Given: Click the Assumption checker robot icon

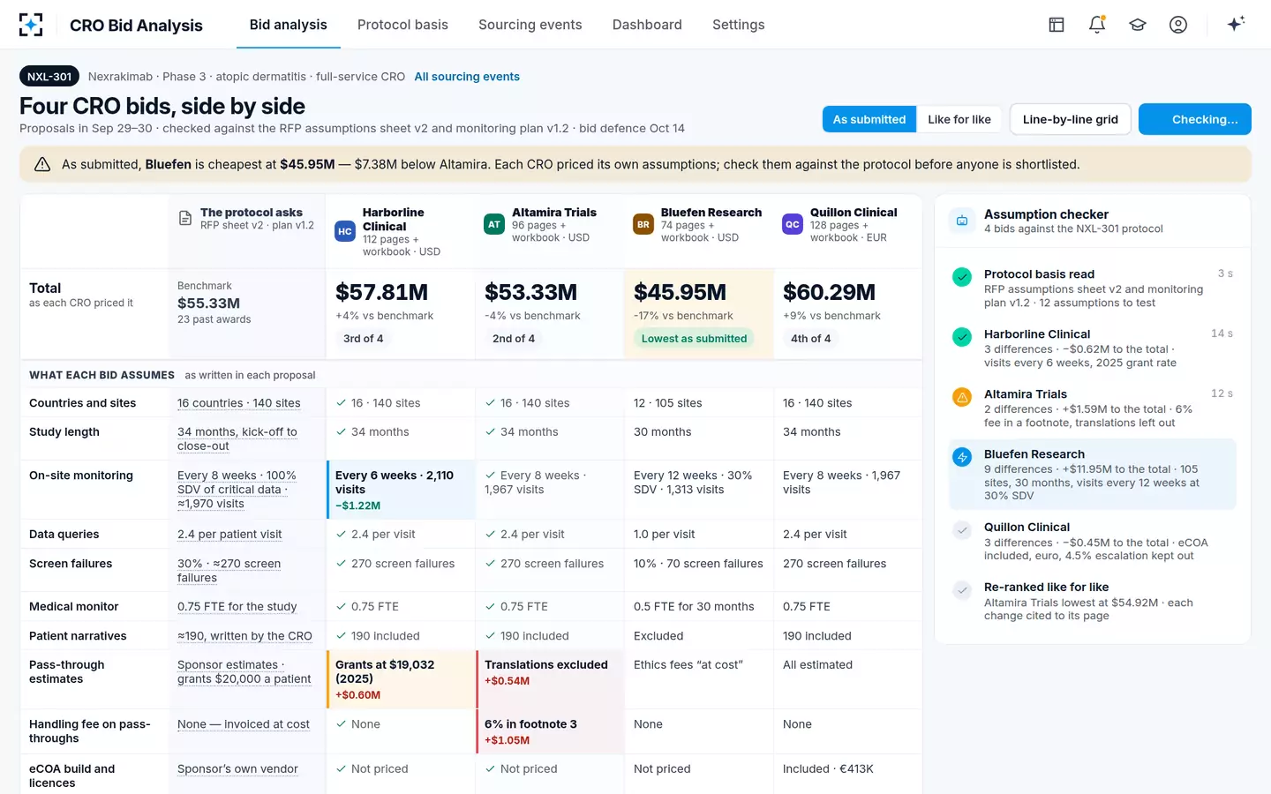Looking at the screenshot, I should click(x=962, y=221).
